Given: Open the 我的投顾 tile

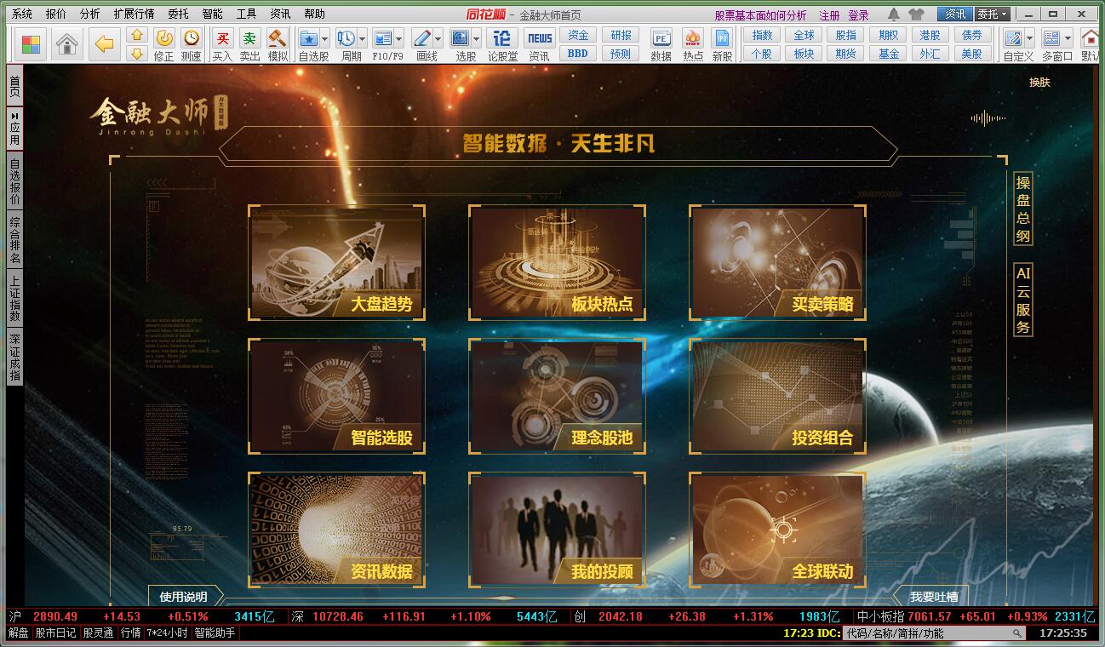Looking at the screenshot, I should tap(557, 530).
